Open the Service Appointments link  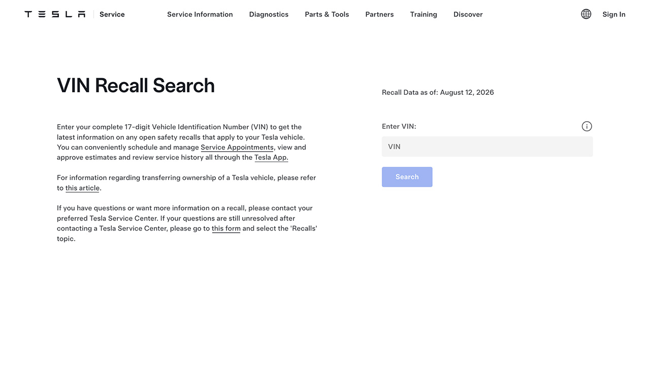pyautogui.click(x=237, y=148)
